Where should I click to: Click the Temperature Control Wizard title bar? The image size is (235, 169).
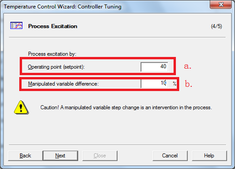(x=62, y=7)
